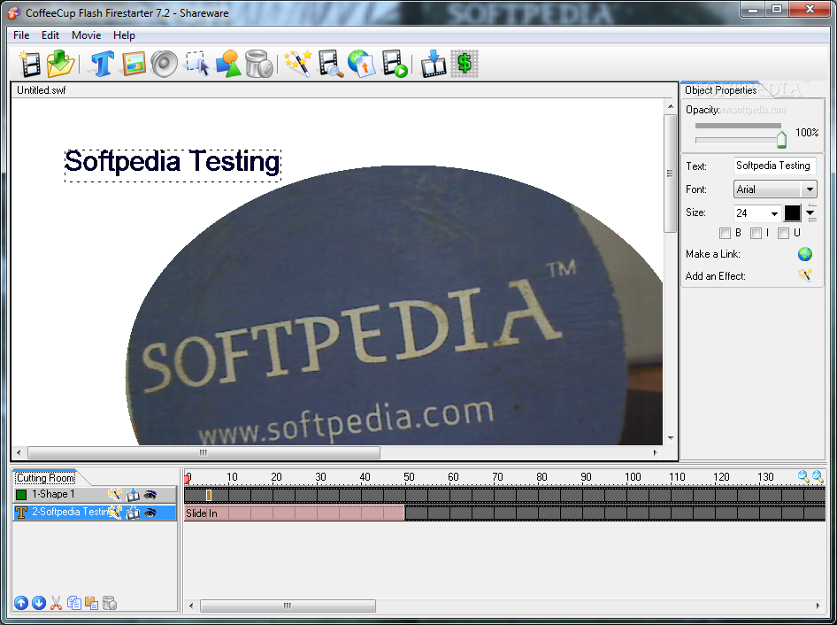This screenshot has width=837, height=625.
Task: Open the Edit menu
Action: [x=50, y=35]
